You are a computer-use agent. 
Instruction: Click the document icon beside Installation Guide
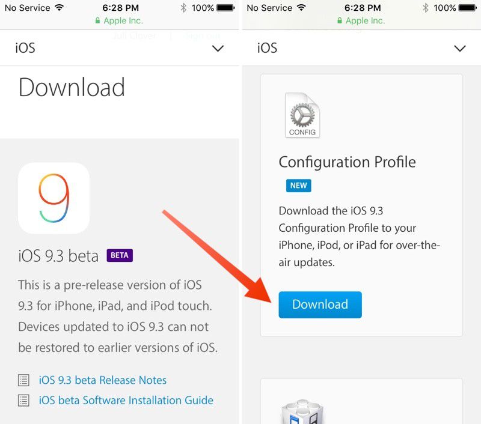click(x=23, y=400)
